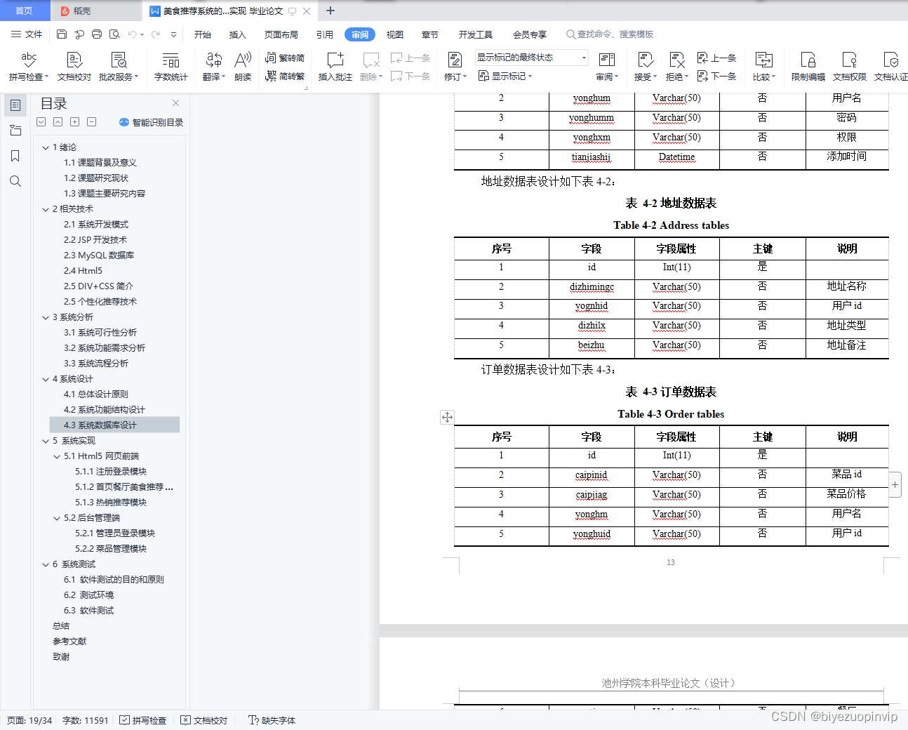Close the outline (目录) panel
The image size is (908, 730).
(x=175, y=102)
